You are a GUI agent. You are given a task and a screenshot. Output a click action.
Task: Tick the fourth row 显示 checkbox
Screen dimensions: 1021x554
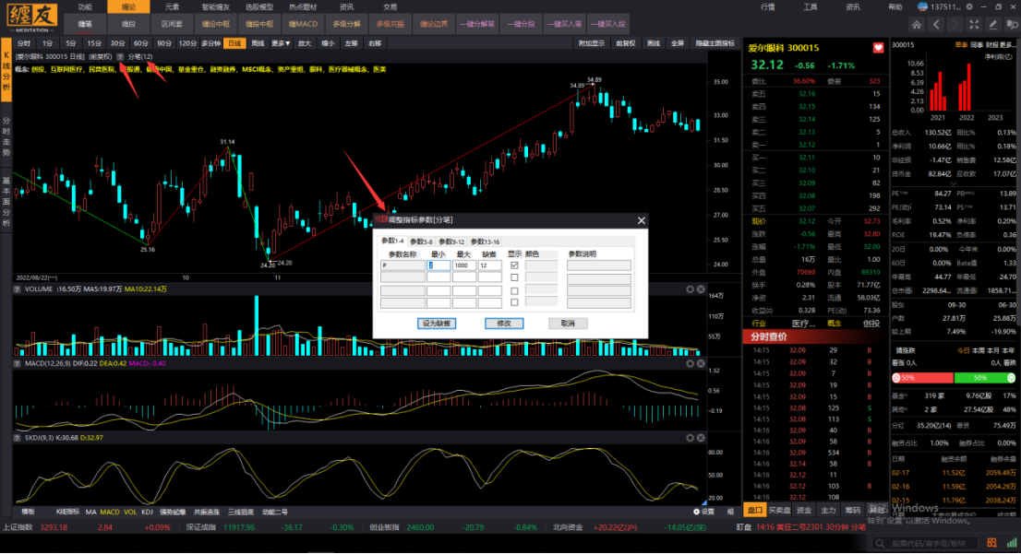(514, 302)
